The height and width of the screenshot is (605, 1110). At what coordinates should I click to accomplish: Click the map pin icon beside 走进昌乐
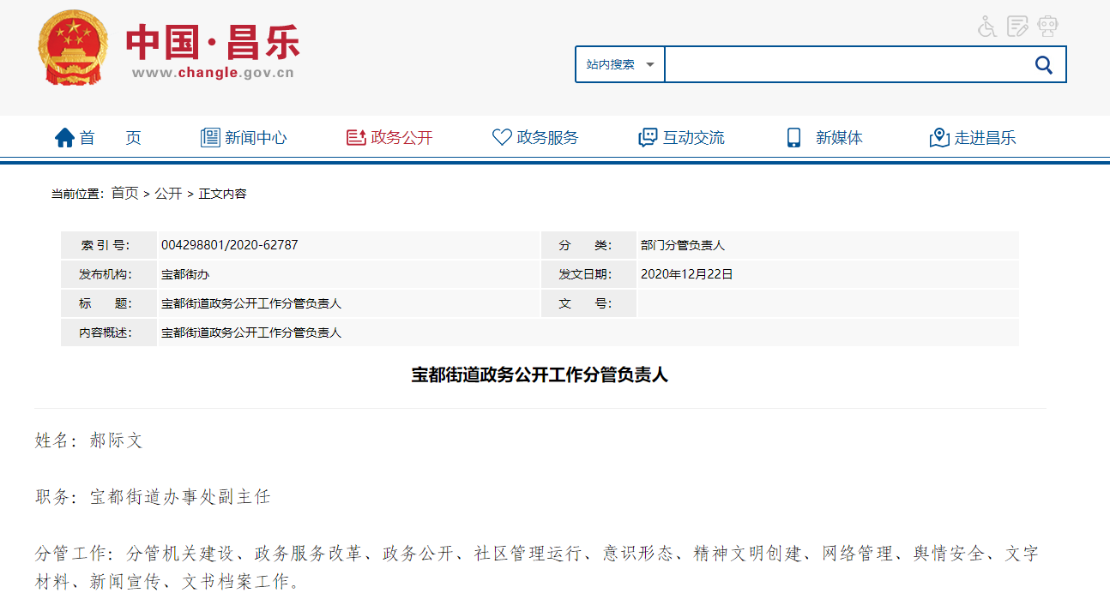tap(939, 138)
